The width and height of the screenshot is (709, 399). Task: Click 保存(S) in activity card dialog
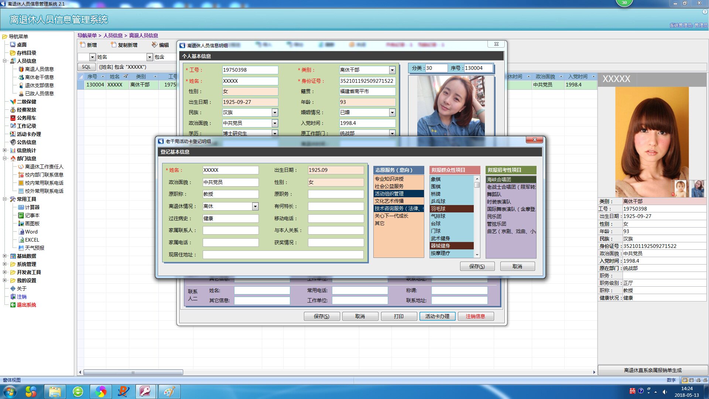(x=477, y=266)
